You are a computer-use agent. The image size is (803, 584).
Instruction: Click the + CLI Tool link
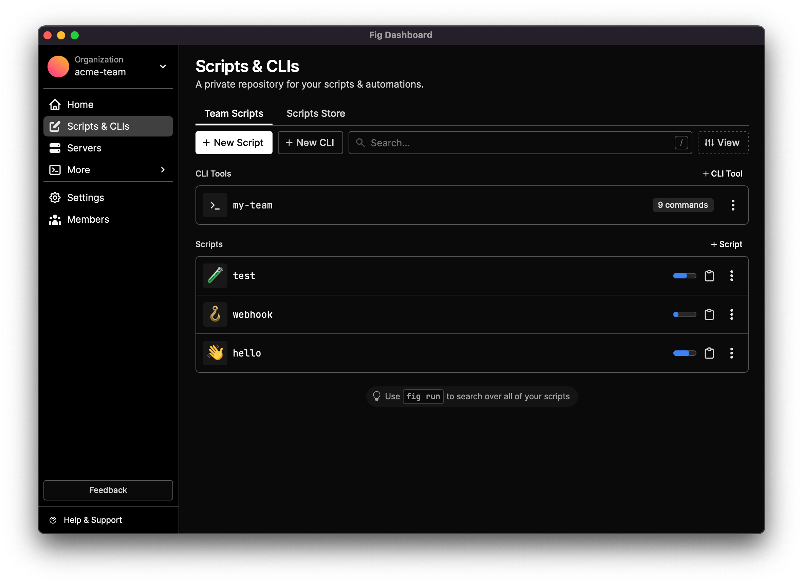click(722, 174)
